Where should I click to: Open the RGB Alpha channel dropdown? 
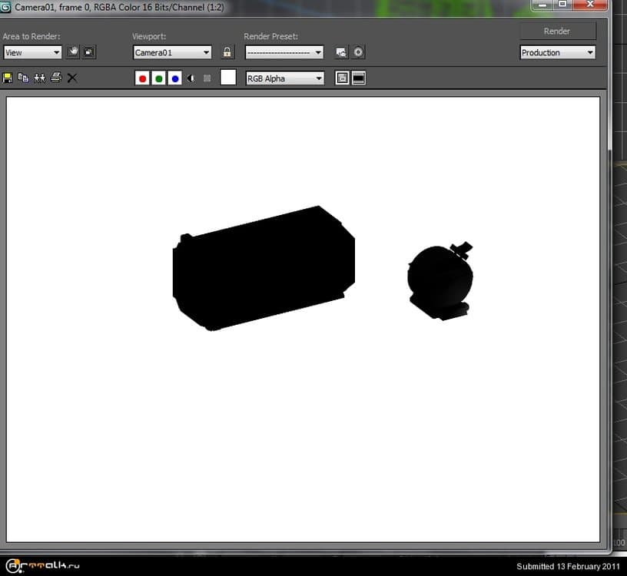tap(285, 78)
